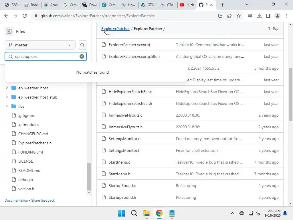Switch to the YouTube tab playing audio
This screenshot has height=220, width=293.
pos(187,5)
